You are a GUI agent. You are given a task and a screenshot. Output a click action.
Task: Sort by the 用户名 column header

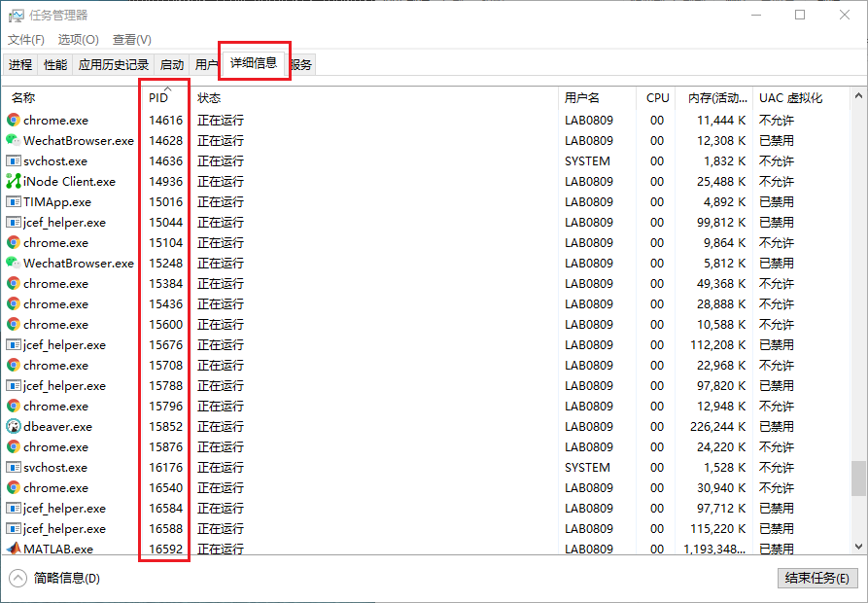598,98
